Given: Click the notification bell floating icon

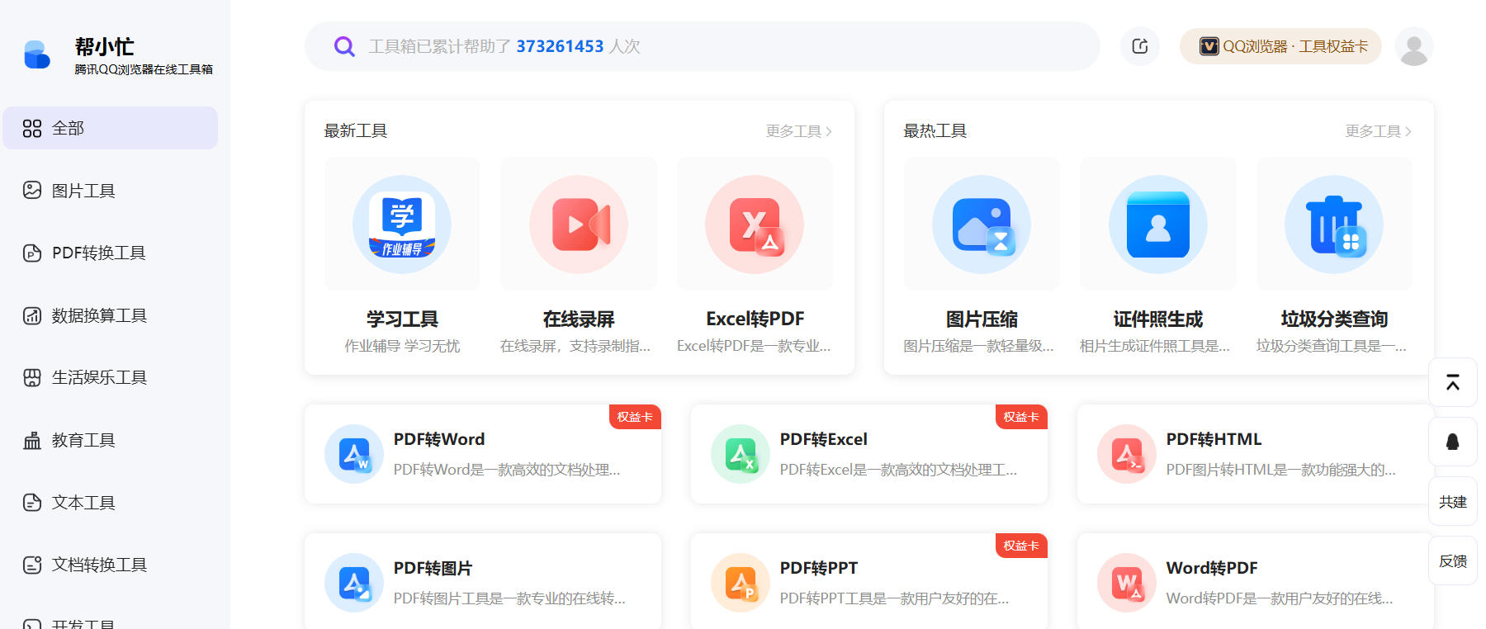Looking at the screenshot, I should click(1453, 442).
